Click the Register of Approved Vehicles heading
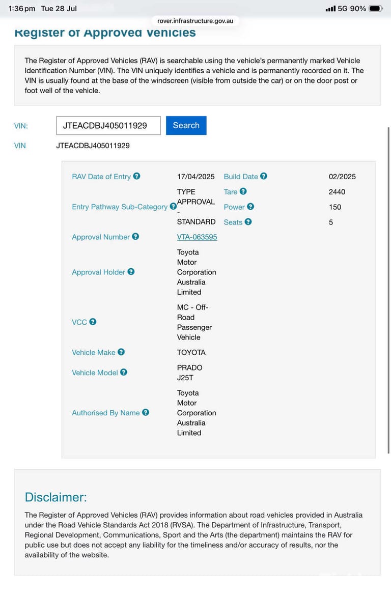The height and width of the screenshot is (595, 391). [105, 33]
